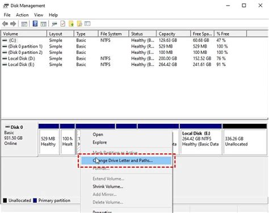Click the 241.61 GB free space cell
This screenshot has width=269, height=213.
[202, 64]
